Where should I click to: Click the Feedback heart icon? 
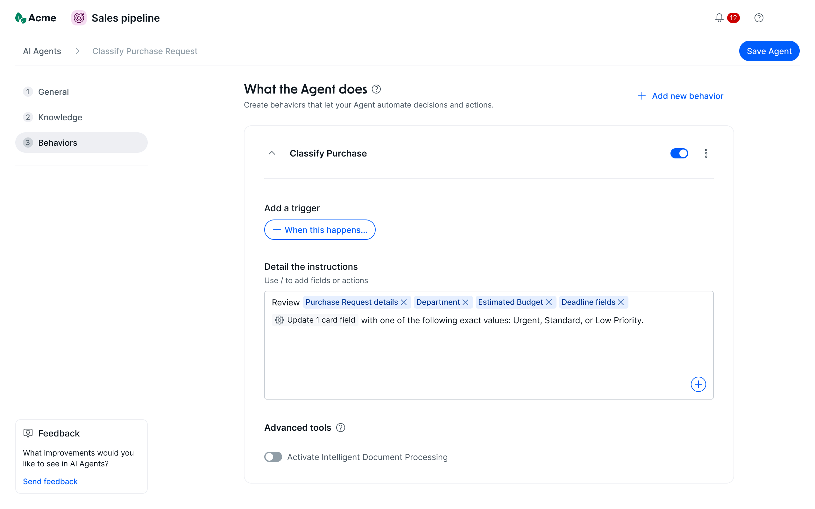pyautogui.click(x=28, y=433)
